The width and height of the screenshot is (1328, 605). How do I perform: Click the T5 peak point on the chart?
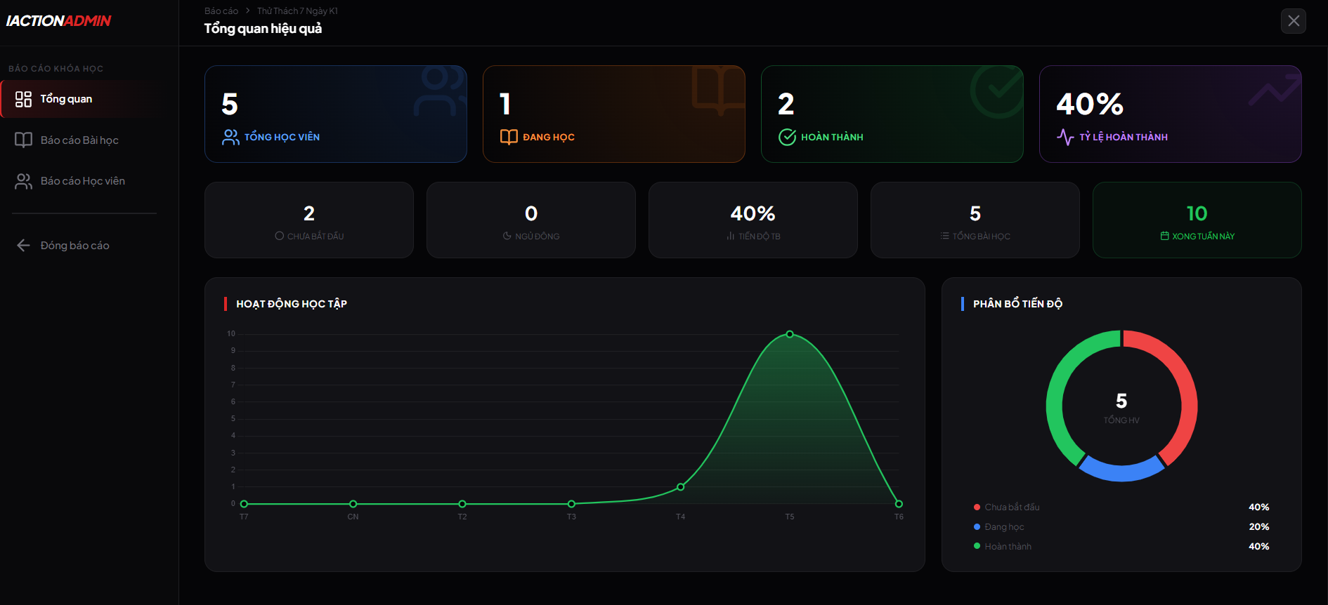point(790,334)
